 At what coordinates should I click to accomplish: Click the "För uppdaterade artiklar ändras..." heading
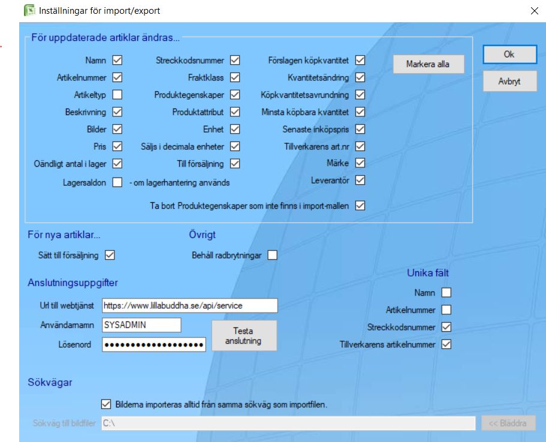pyautogui.click(x=105, y=38)
